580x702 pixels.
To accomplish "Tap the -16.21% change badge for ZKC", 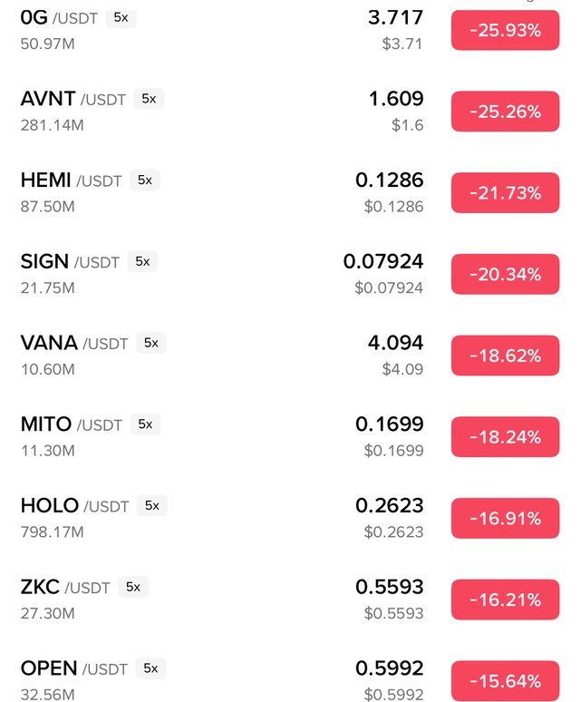I will pyautogui.click(x=505, y=600).
